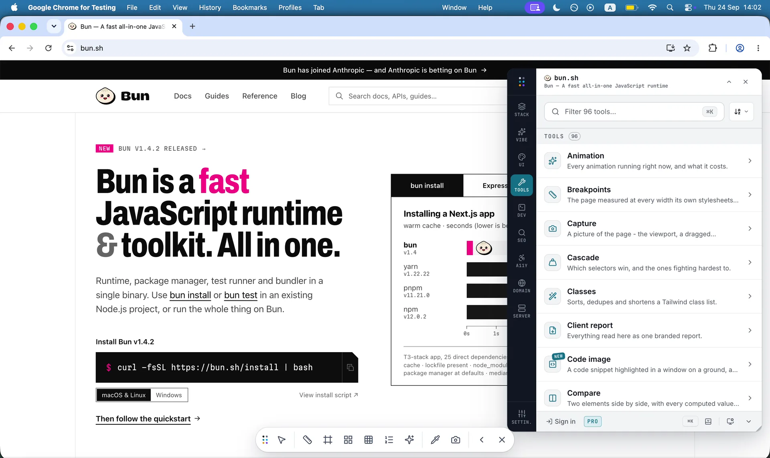Screen dimensions: 770x458
Task: Bookmark this page with the star icon
Action: (x=687, y=48)
